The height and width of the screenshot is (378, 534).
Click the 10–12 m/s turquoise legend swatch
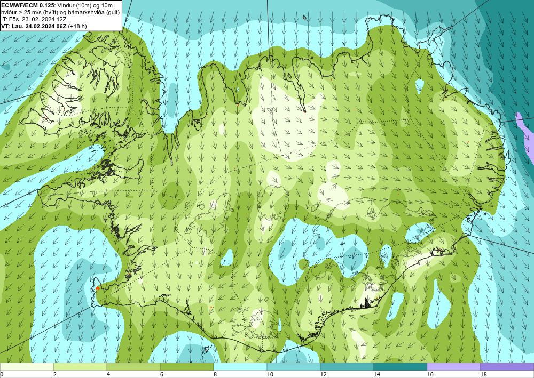pyautogui.click(x=294, y=367)
